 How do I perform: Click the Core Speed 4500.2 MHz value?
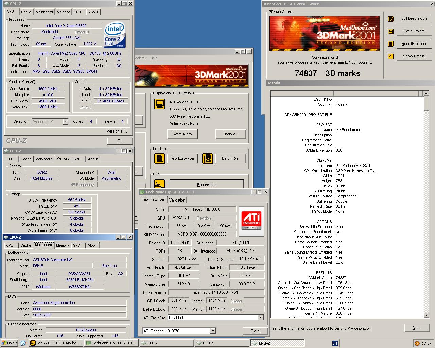[x=48, y=89]
